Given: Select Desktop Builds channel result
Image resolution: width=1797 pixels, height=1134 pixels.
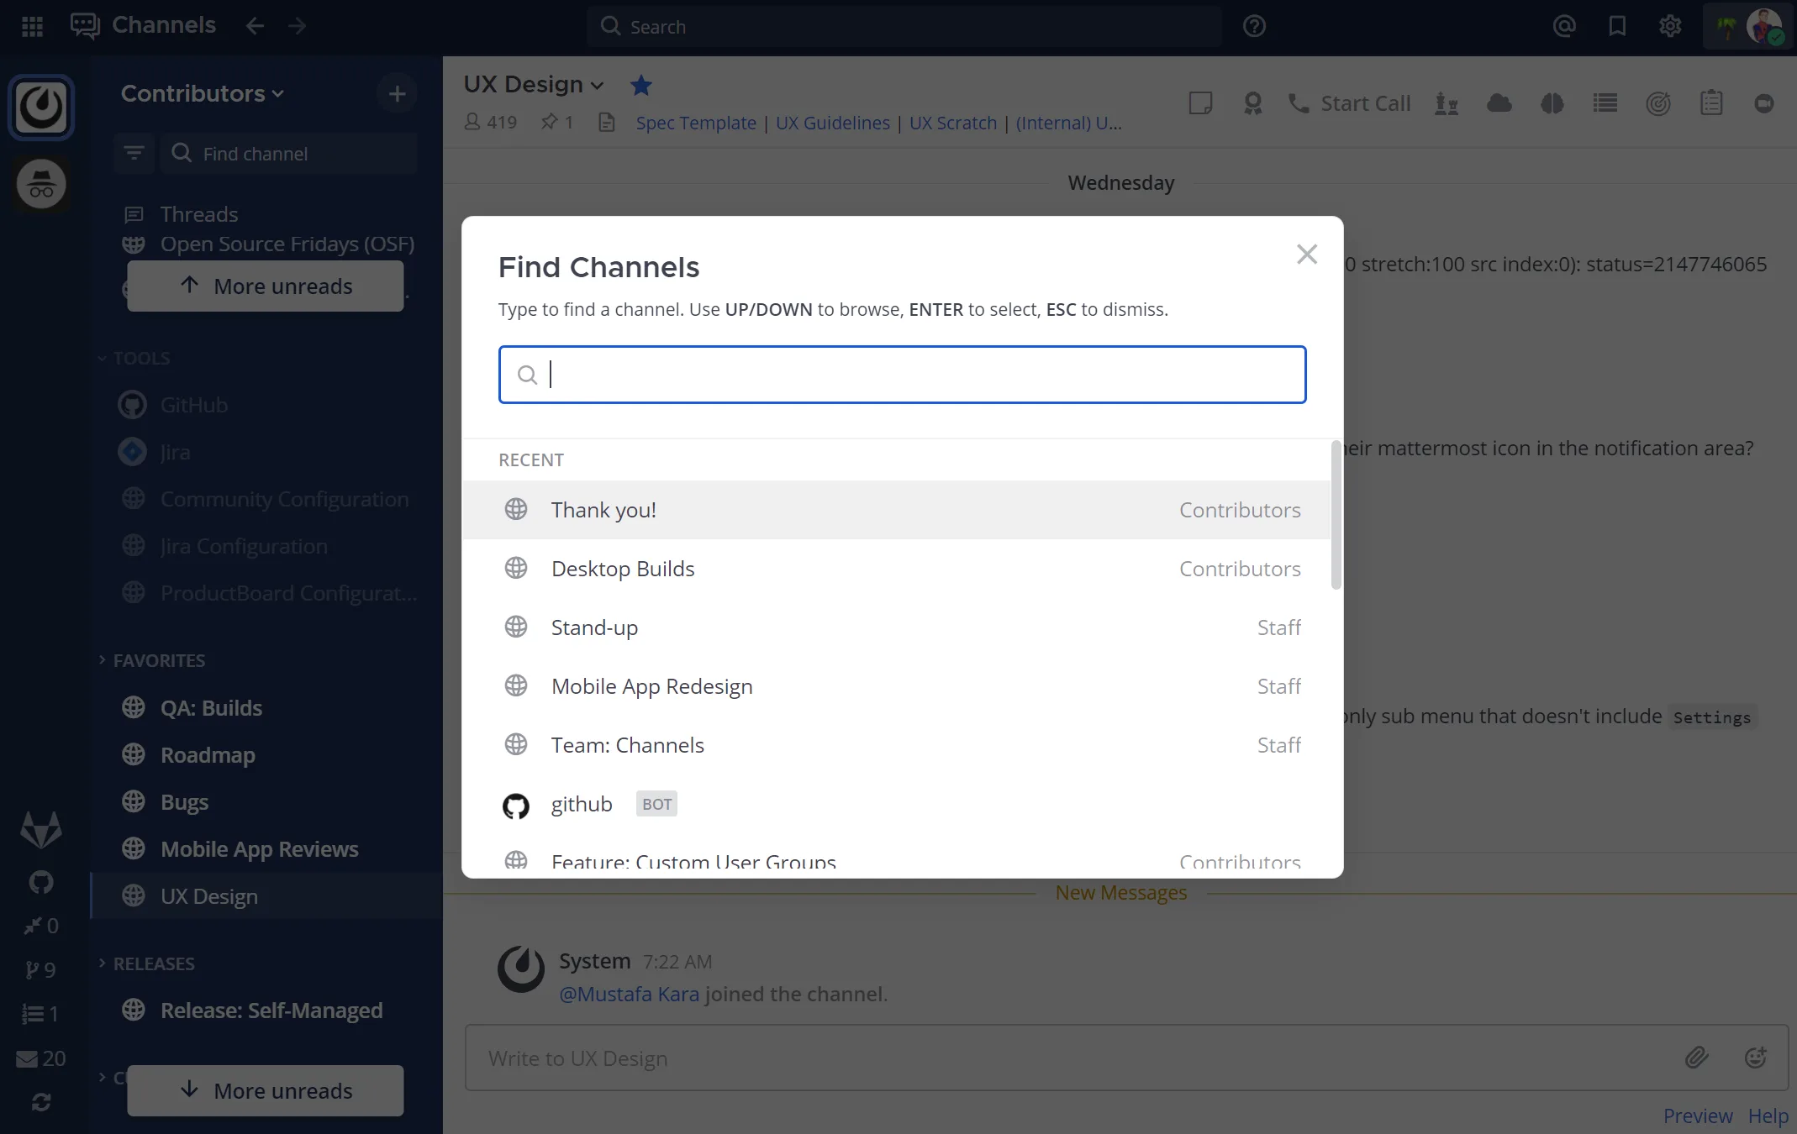Looking at the screenshot, I should click(x=896, y=569).
